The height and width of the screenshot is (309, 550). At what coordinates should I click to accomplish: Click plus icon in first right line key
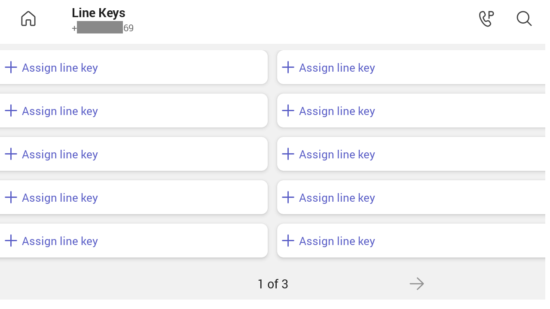coord(288,67)
